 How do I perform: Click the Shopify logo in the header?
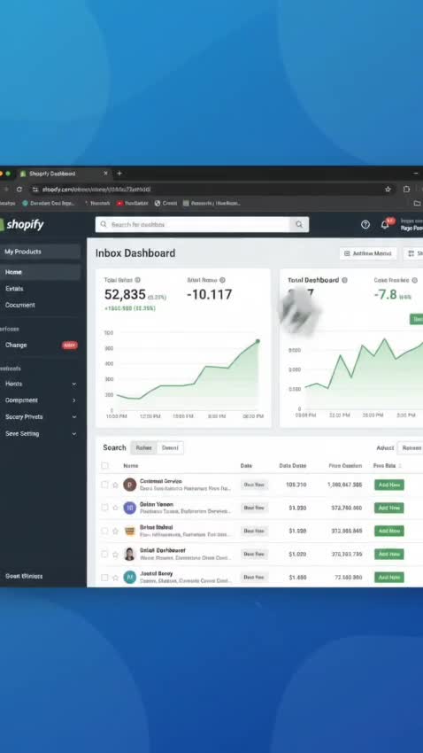(x=22, y=224)
